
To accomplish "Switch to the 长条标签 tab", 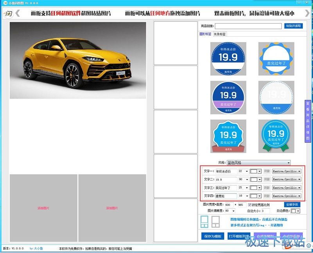I will [x=219, y=34].
